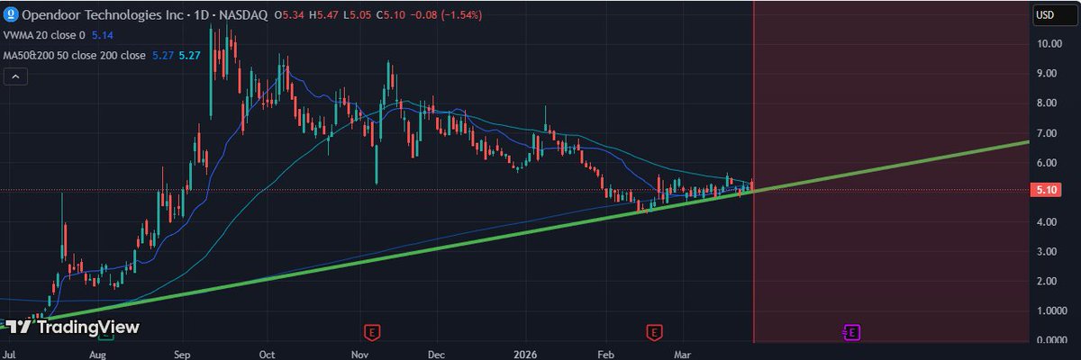Click the Mar time axis label
This screenshot has height=360, width=1081.
685,355
